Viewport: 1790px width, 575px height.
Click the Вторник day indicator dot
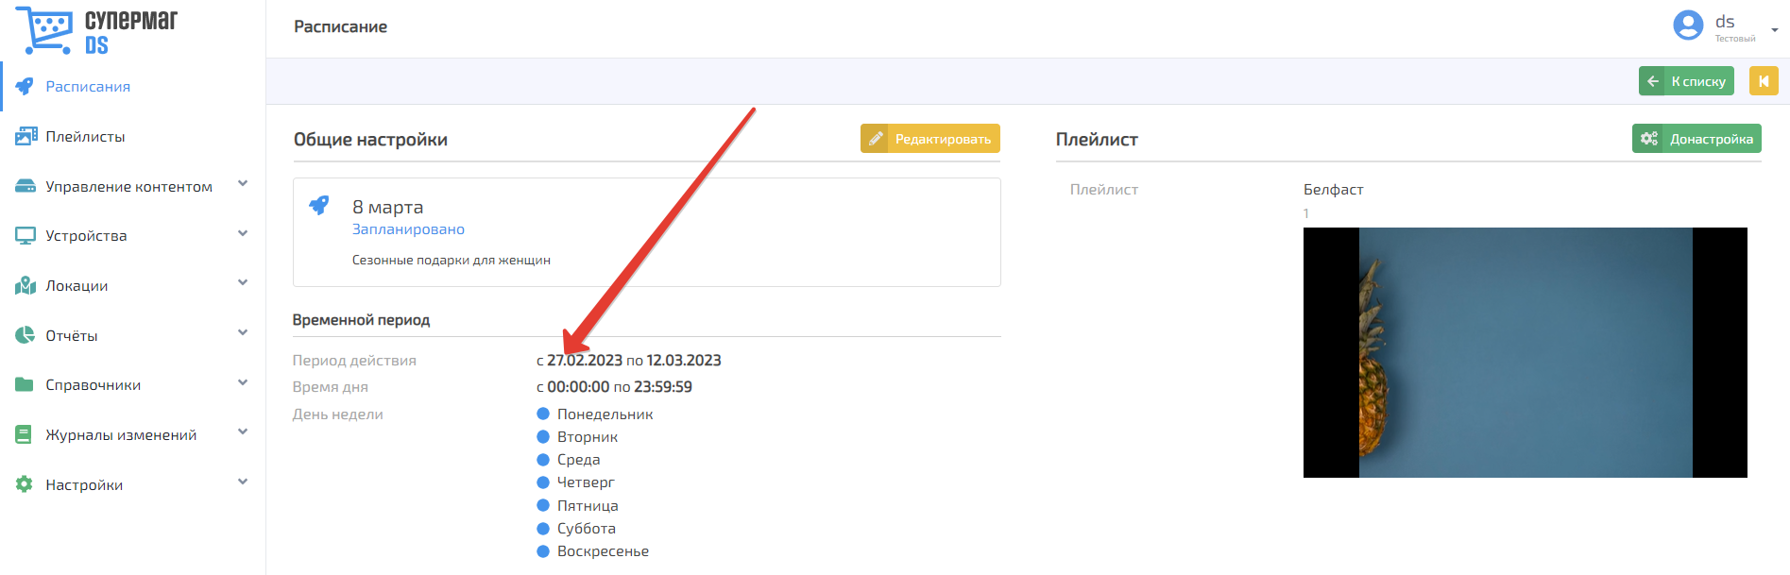(543, 436)
